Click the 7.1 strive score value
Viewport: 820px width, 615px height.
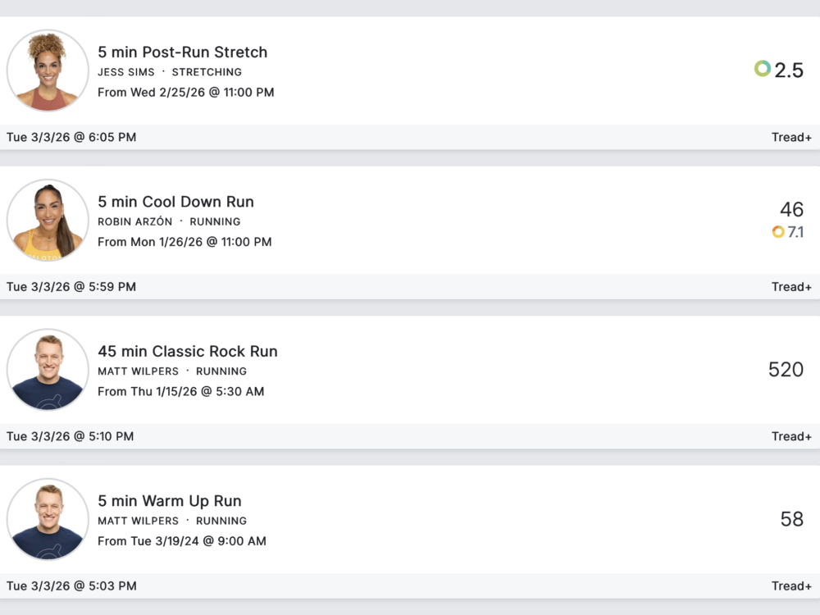pyautogui.click(x=795, y=232)
